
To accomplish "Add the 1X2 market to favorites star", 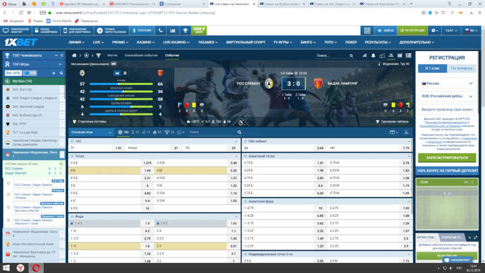I will coord(72,141).
